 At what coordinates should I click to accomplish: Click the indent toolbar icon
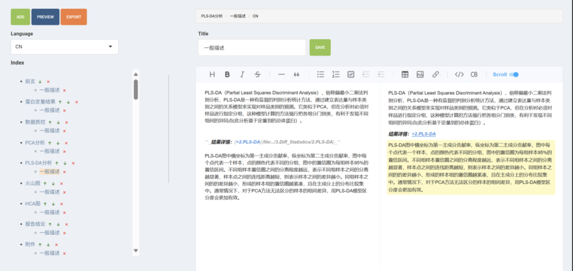click(366, 74)
